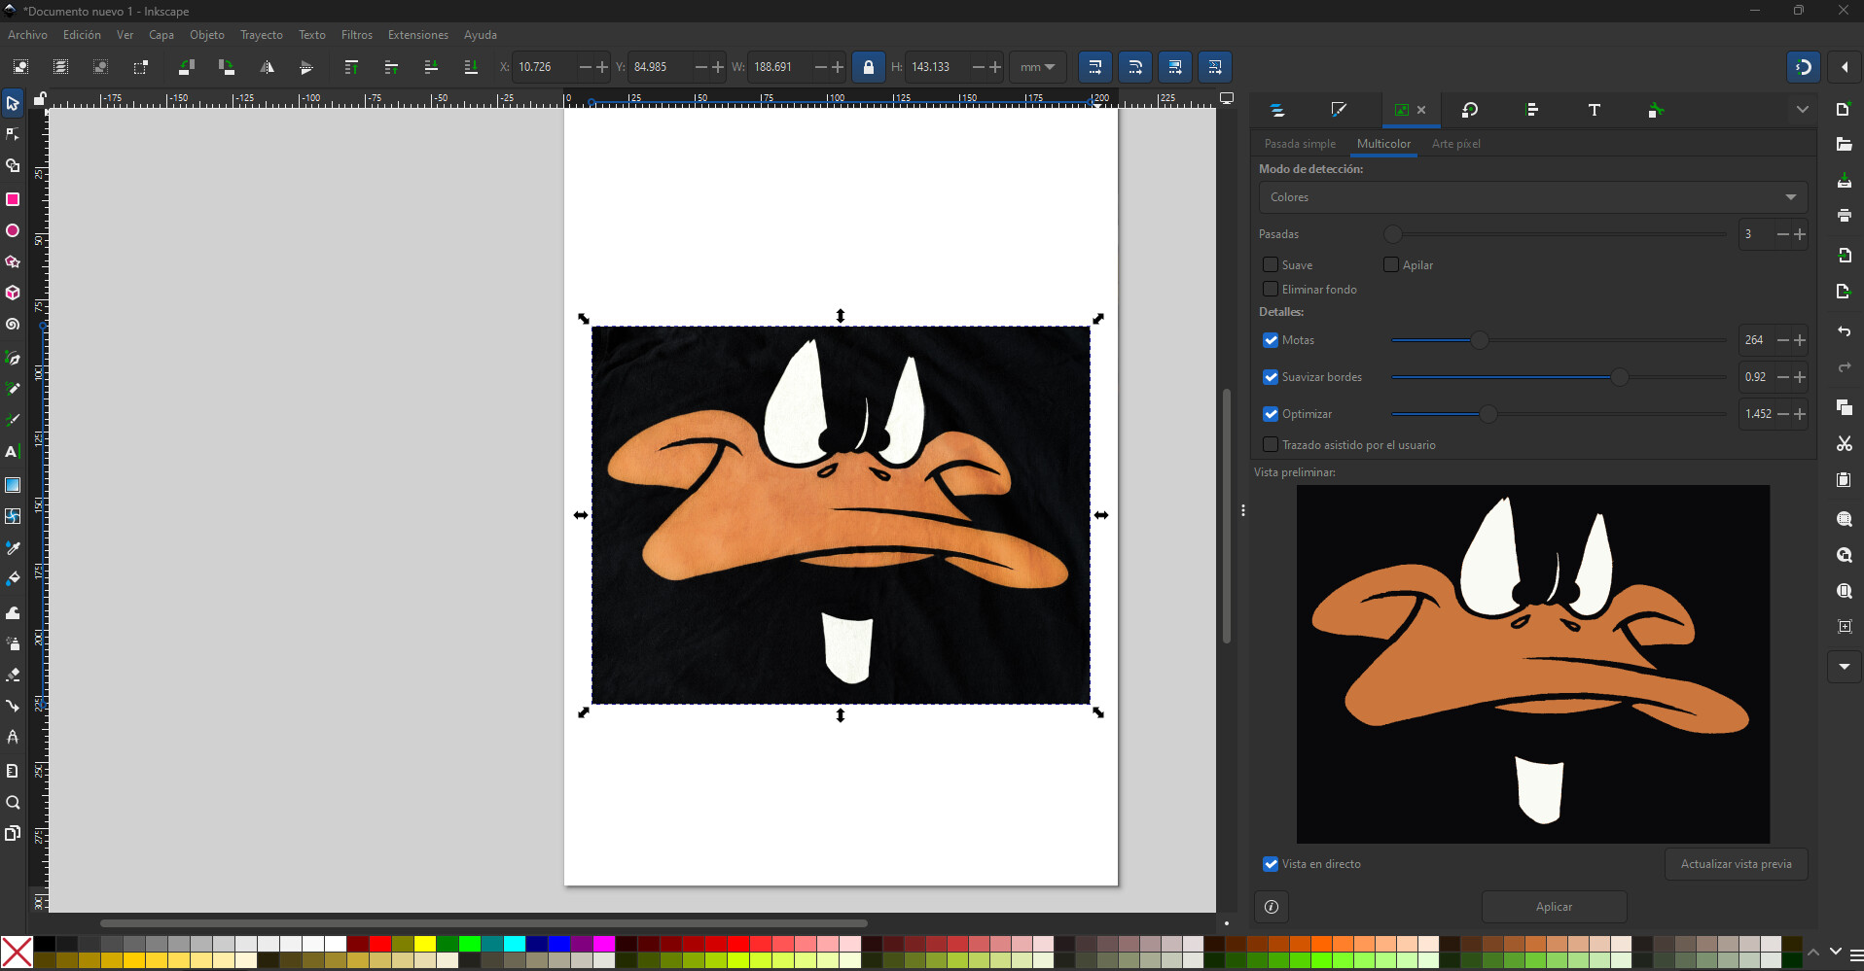Click the Motas slider handle
Viewport: 1864px width, 971px height.
tap(1480, 340)
